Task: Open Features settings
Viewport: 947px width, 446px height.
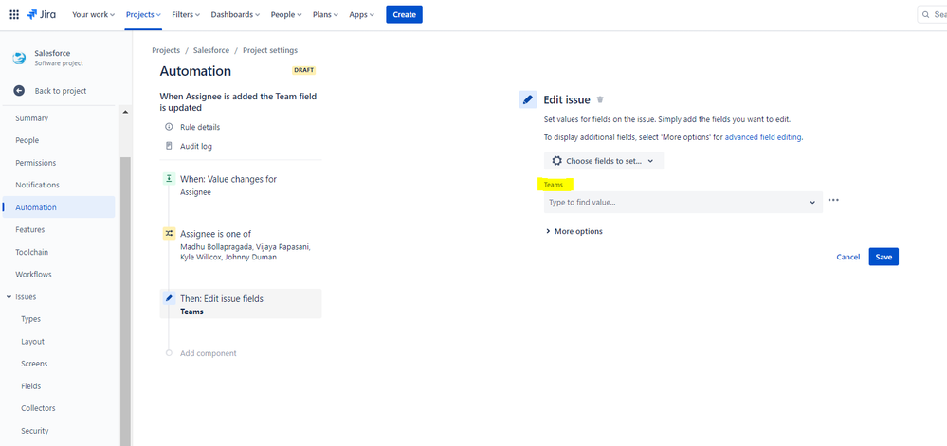Action: [30, 229]
